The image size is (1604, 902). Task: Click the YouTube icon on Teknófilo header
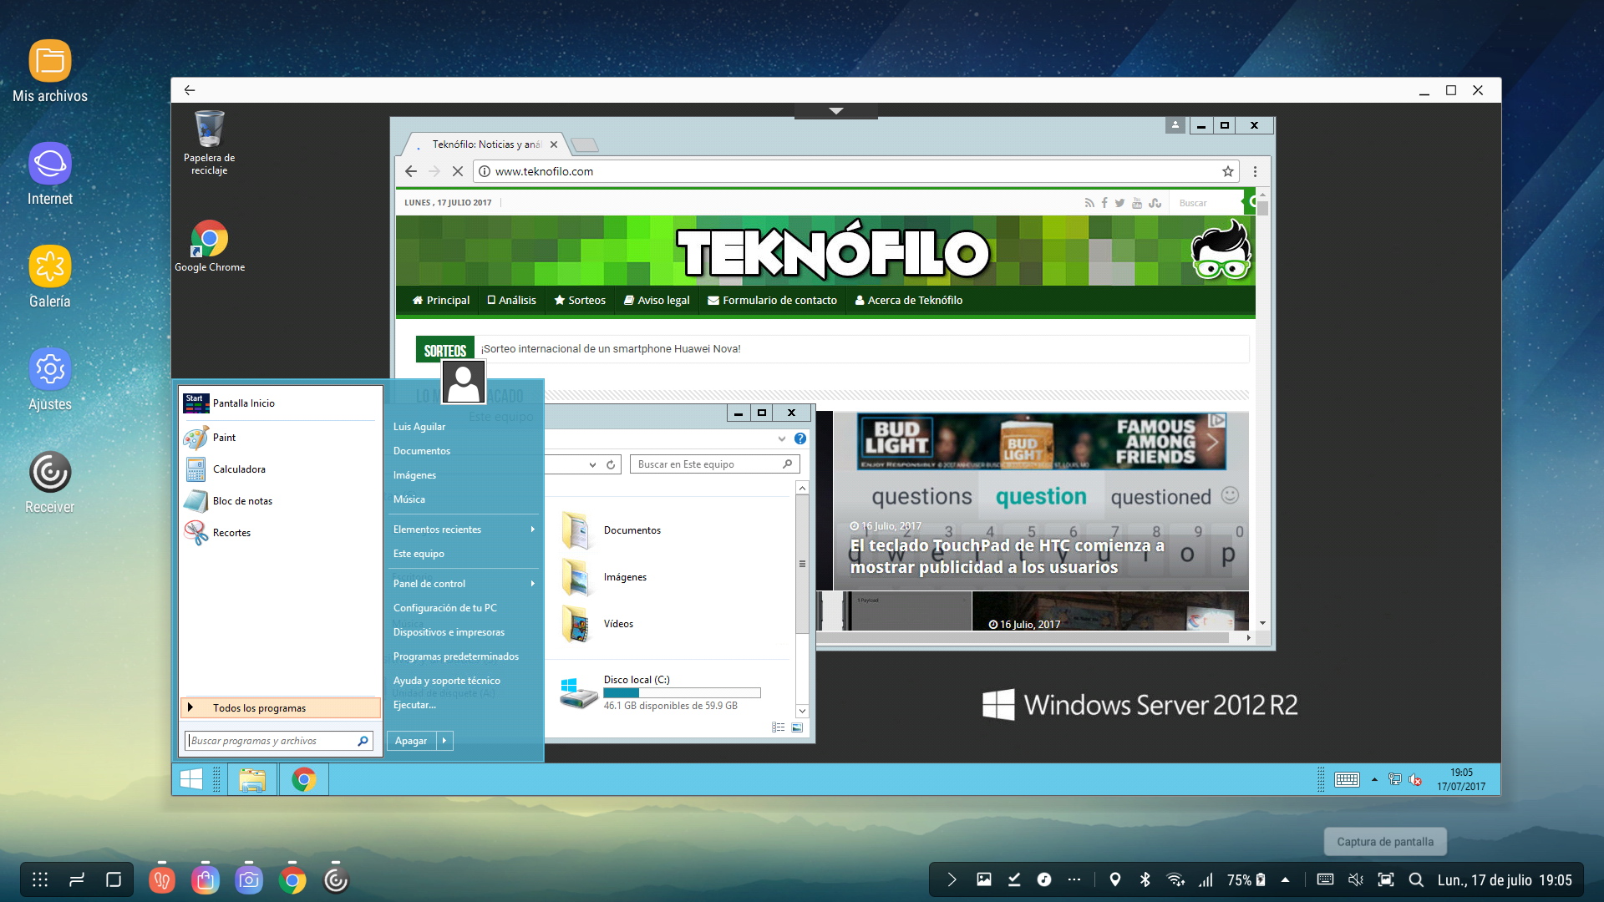[x=1137, y=203]
